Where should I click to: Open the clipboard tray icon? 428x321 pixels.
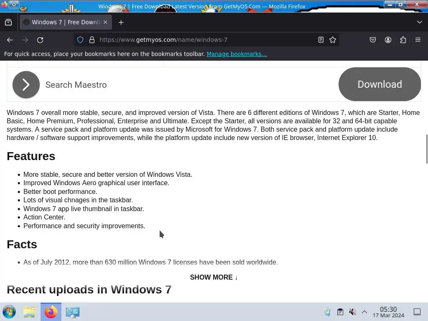point(340,312)
